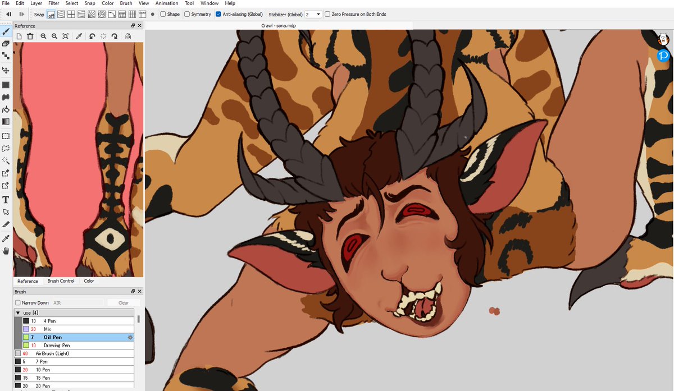The image size is (674, 391).
Task: Check the Narrow Down checkbox
Action: [18, 302]
